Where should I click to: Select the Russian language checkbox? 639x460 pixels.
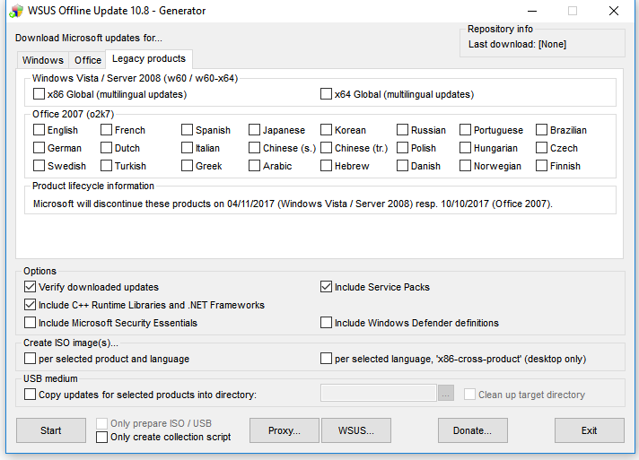(402, 130)
